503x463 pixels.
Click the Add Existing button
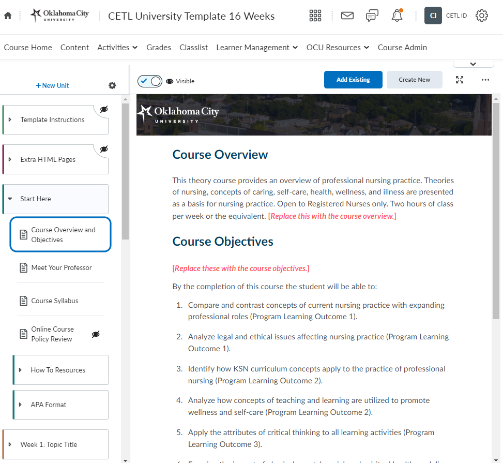pyautogui.click(x=353, y=80)
